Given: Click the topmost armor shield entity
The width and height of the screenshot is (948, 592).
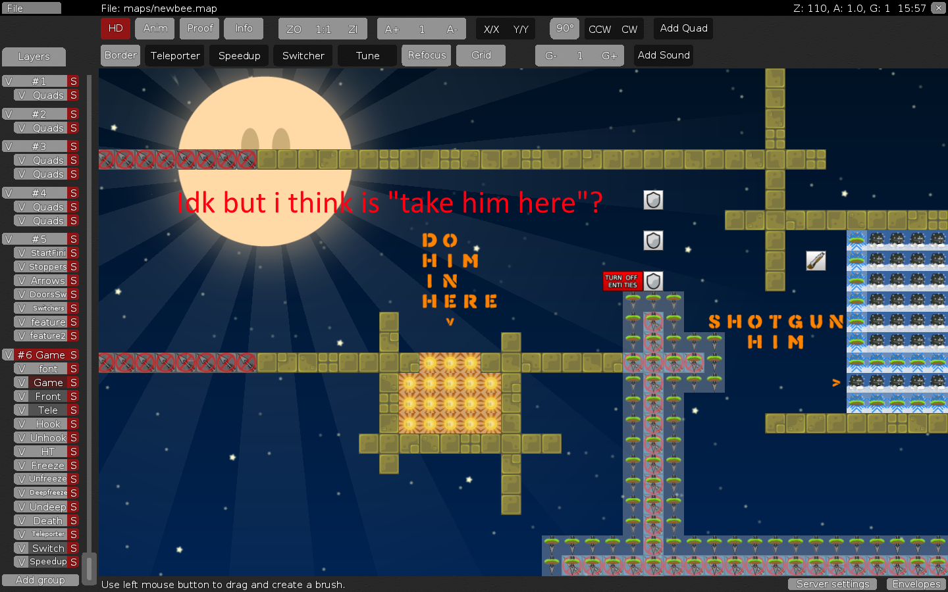Looking at the screenshot, I should (x=653, y=200).
